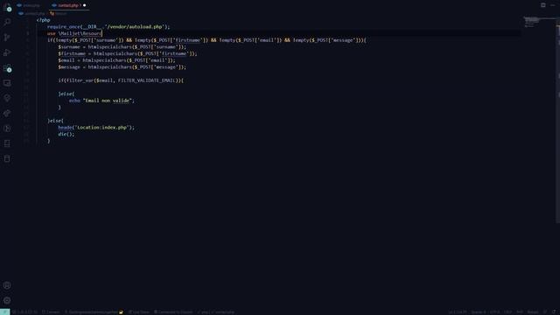Click the require_once autoload.php line

[108, 27]
